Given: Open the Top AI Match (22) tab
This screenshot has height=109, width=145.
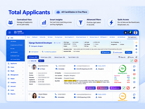Looking at the screenshot, I should pyautogui.click(x=73, y=57).
